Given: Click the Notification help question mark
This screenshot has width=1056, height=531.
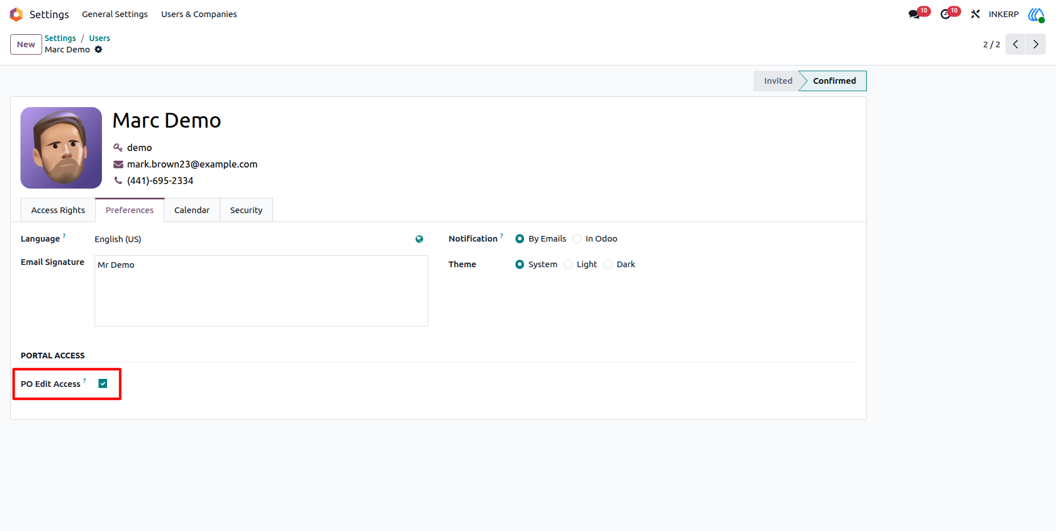Looking at the screenshot, I should [502, 235].
